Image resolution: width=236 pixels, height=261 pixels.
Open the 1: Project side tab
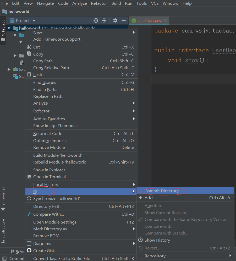[3, 30]
